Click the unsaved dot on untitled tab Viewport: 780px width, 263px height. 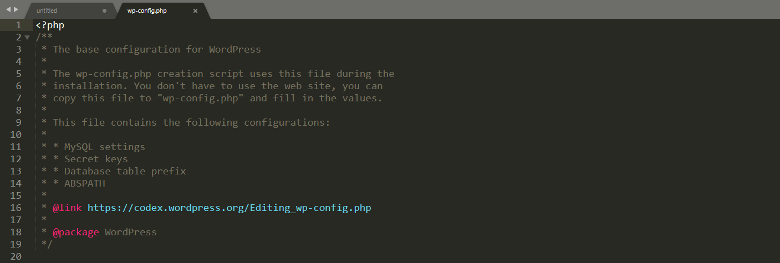pyautogui.click(x=104, y=11)
